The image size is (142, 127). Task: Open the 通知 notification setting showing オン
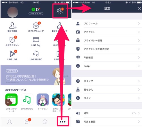click(x=107, y=113)
